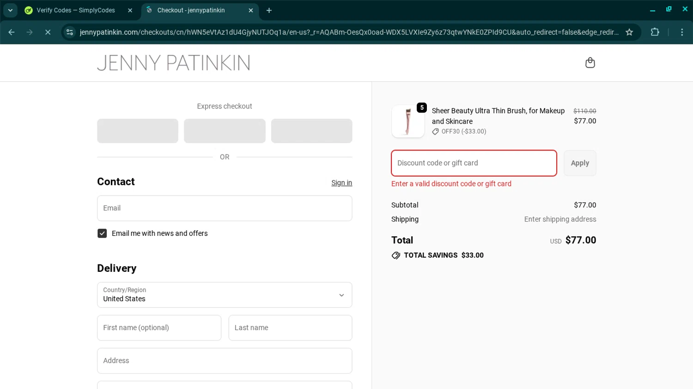Click the Sheer Beauty brush product thumbnail
693x389 pixels.
(408, 121)
